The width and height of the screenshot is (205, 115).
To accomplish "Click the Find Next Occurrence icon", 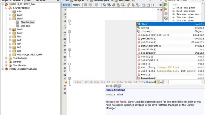I will [114, 5].
